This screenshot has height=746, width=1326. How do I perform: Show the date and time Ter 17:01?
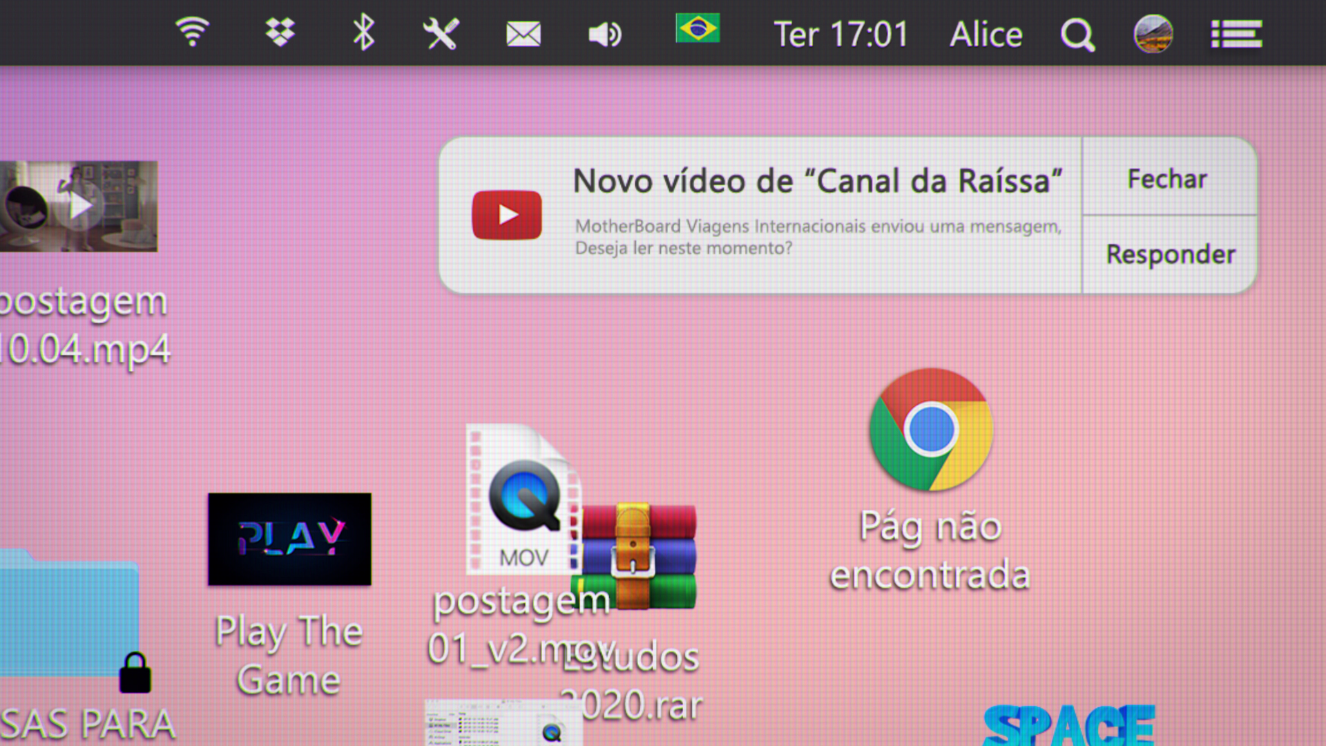click(840, 34)
